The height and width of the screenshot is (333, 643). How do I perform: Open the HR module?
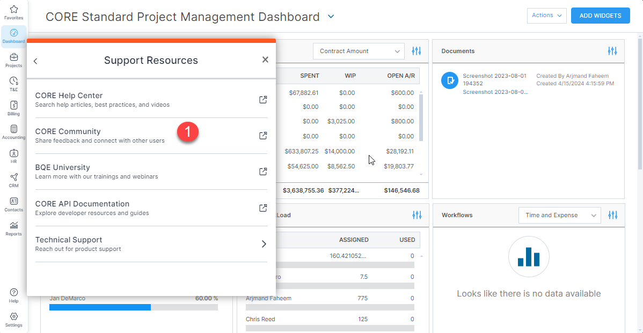click(x=13, y=156)
